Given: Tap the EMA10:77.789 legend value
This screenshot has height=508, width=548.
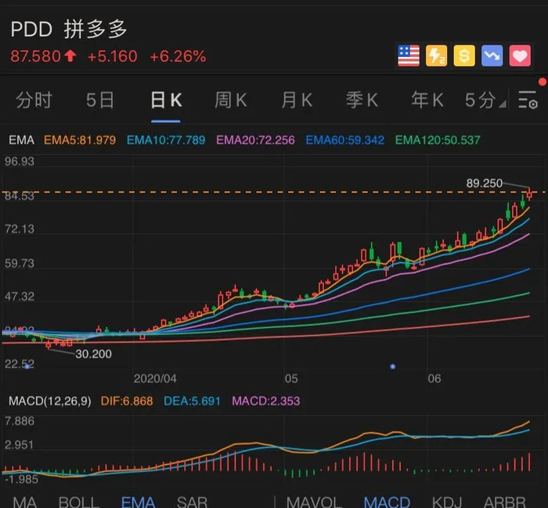Looking at the screenshot, I should pyautogui.click(x=166, y=140).
